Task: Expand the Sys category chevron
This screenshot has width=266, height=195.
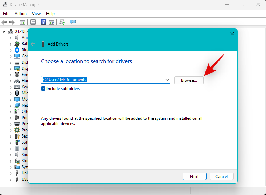Action: (11, 167)
